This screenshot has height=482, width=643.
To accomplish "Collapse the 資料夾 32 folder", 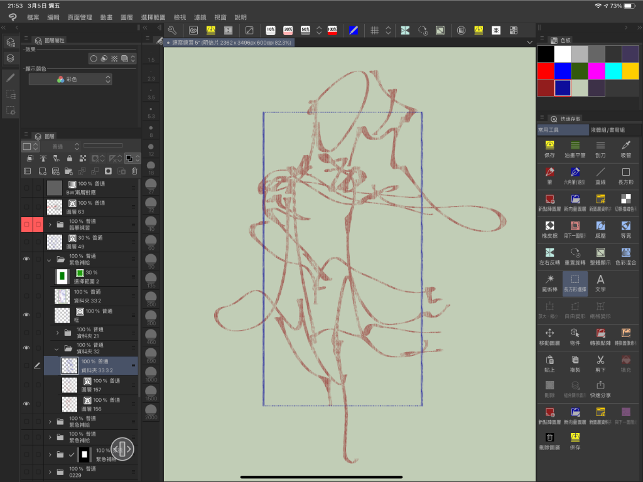I will (57, 349).
